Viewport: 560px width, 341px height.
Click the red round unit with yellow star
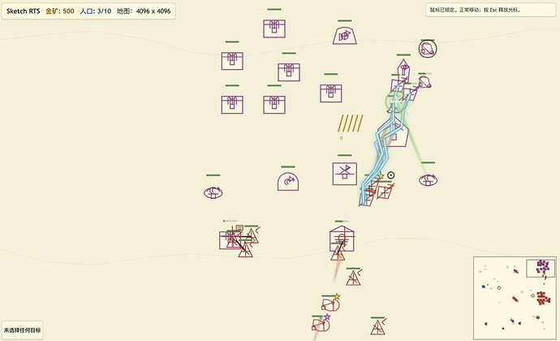click(330, 304)
